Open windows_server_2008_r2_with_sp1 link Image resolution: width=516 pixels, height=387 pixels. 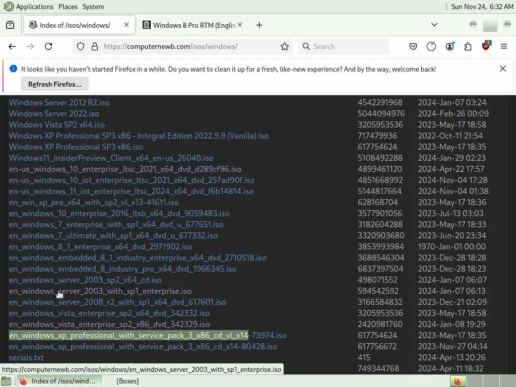pyautogui.click(x=117, y=302)
